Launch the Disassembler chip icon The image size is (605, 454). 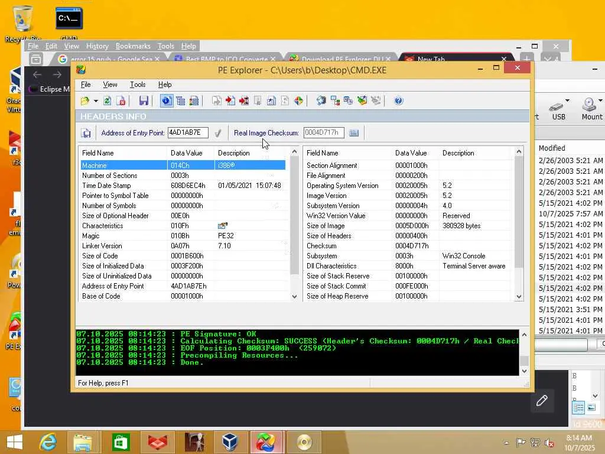coord(321,101)
